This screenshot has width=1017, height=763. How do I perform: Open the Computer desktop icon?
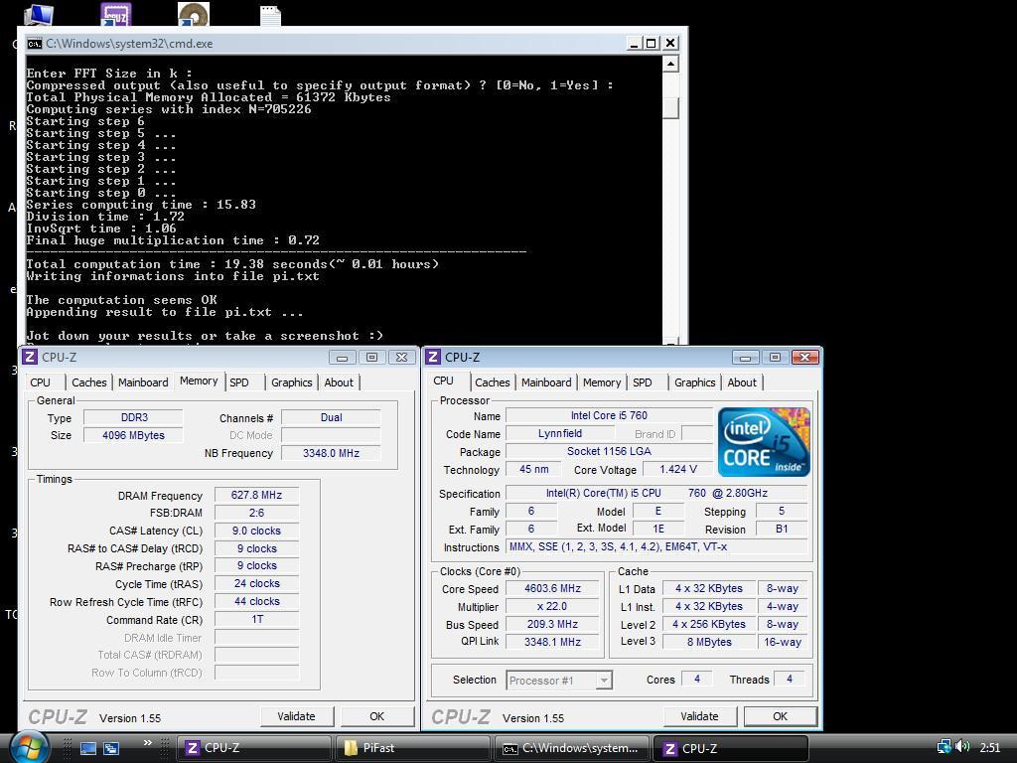pos(39,14)
